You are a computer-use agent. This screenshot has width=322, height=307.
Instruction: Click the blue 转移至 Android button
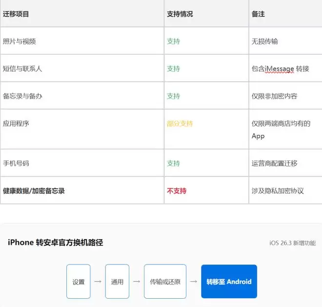tap(229, 282)
